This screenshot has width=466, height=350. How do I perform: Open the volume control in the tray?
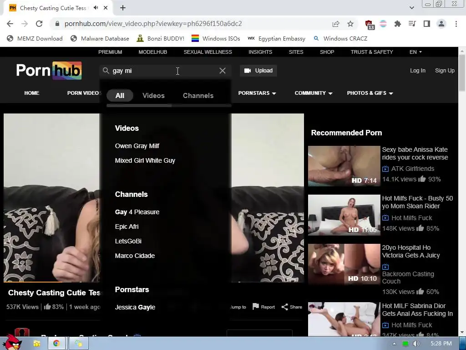pos(416,344)
